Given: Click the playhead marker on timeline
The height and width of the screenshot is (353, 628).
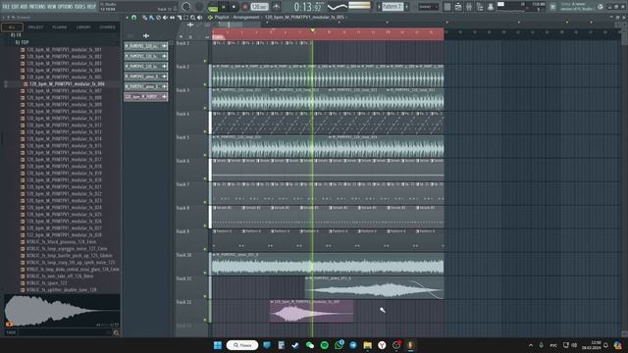Looking at the screenshot, I should (x=312, y=30).
